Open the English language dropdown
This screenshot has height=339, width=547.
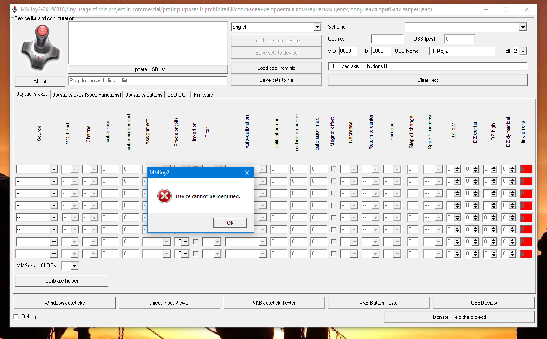click(276, 27)
